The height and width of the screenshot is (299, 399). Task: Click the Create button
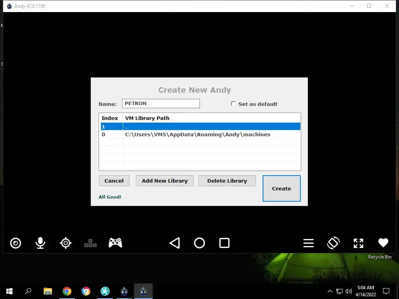[x=281, y=188]
